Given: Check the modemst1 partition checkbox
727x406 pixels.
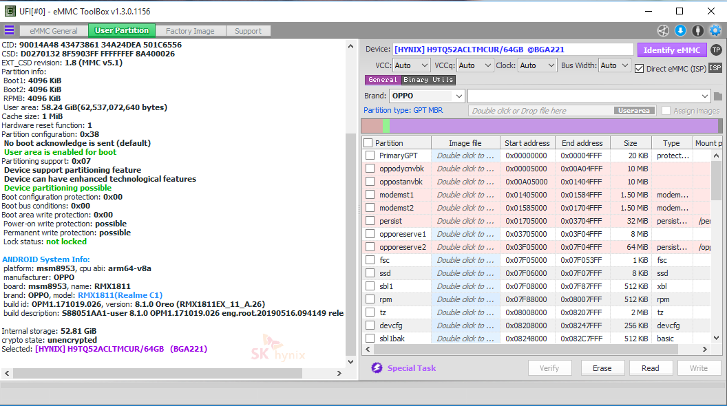Looking at the screenshot, I should (370, 195).
